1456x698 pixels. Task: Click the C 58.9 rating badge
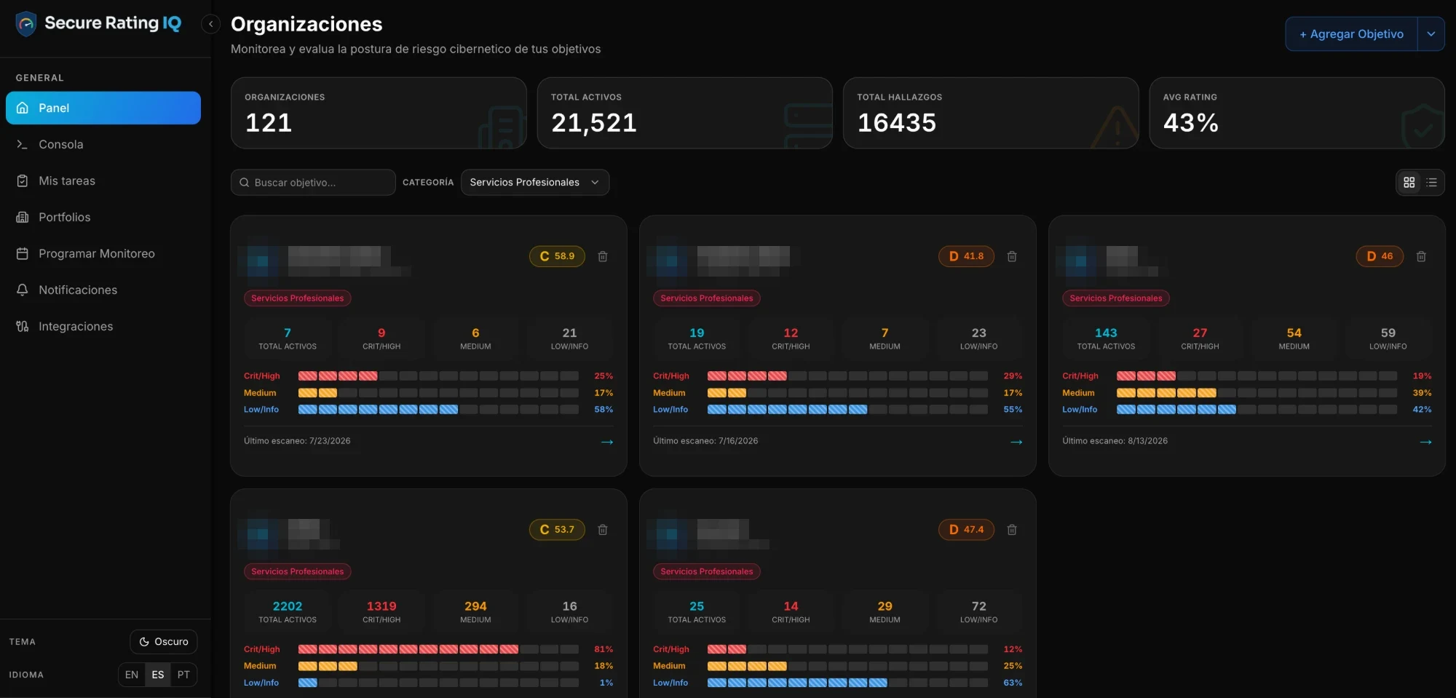557,256
